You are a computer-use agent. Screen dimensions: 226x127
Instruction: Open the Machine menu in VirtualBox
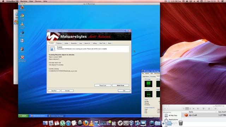[x=24, y=1]
